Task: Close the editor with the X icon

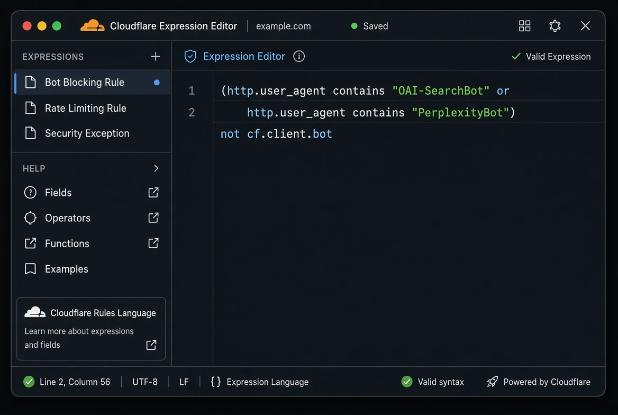Action: click(585, 25)
